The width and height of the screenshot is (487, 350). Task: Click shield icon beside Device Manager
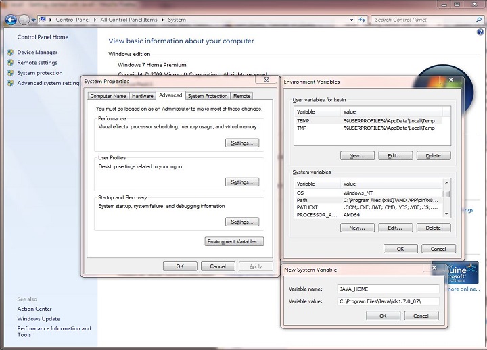click(x=11, y=53)
